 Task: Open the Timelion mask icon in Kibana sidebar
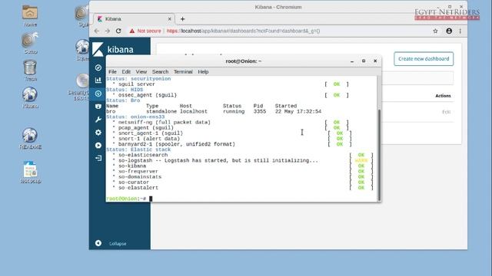[98, 107]
